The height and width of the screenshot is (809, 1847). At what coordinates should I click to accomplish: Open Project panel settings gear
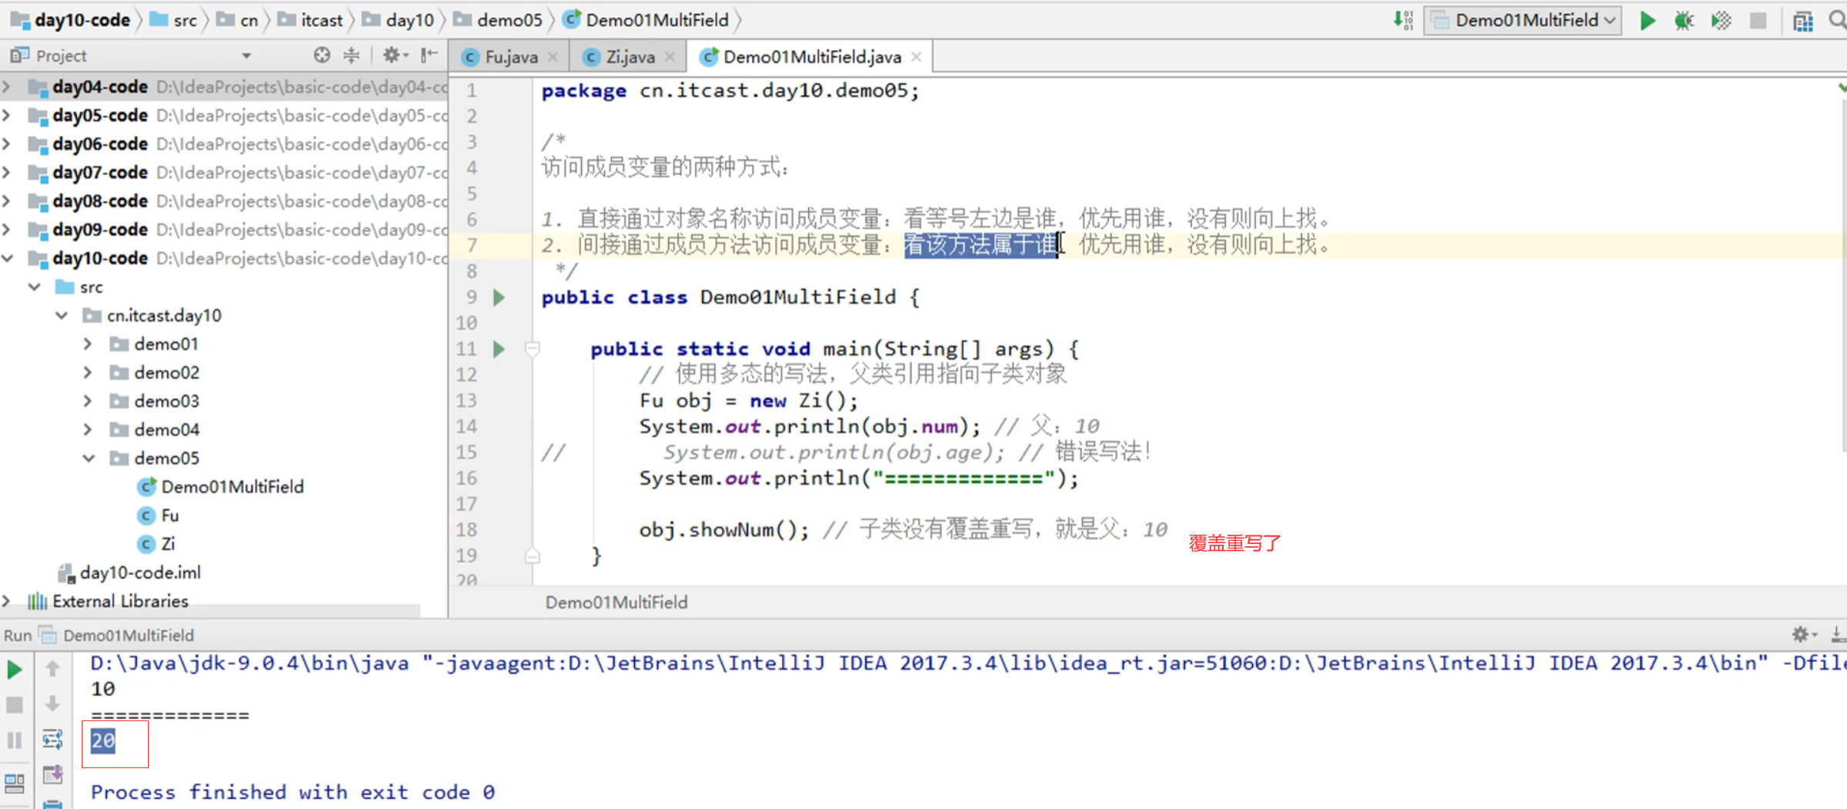[395, 55]
